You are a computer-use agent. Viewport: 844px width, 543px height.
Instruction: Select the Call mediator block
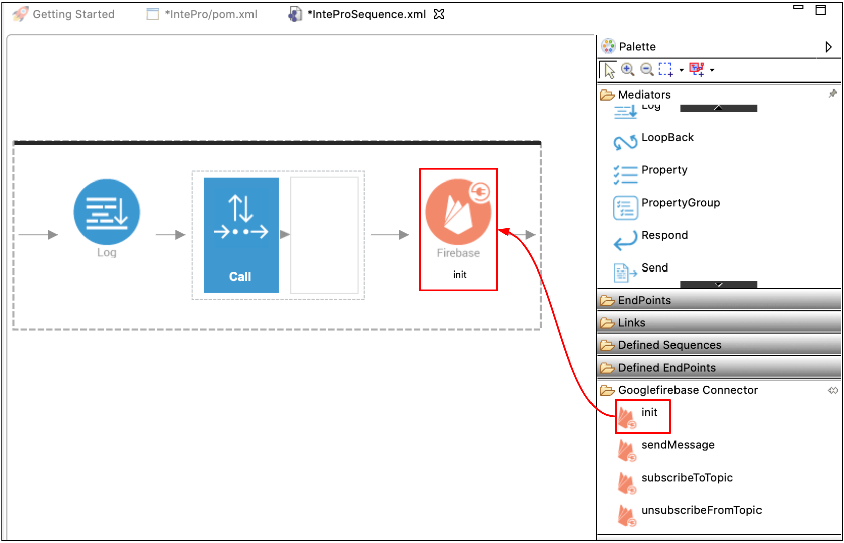241,235
